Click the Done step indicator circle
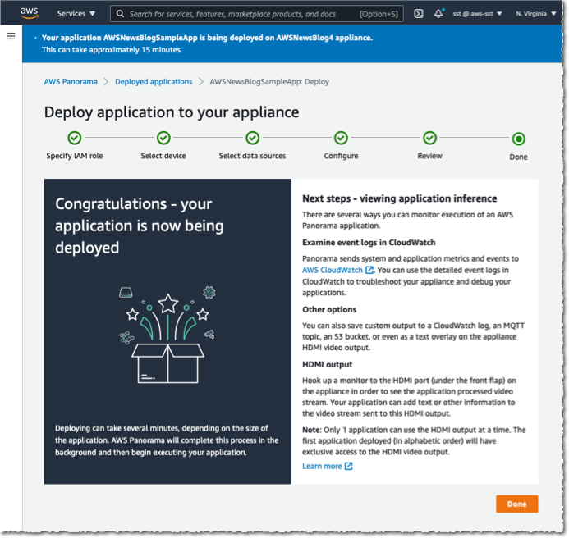This screenshot has height=538, width=569. (x=519, y=139)
